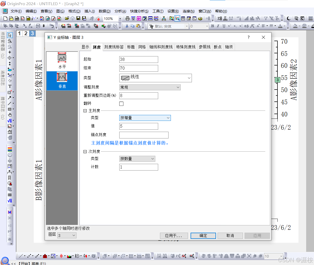Open the font color (A) picker
This screenshot has height=265, width=314.
tap(280, 26)
